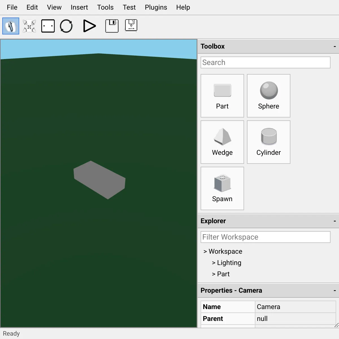Collapse the Toolbox panel
The width and height of the screenshot is (339, 339).
pos(334,46)
